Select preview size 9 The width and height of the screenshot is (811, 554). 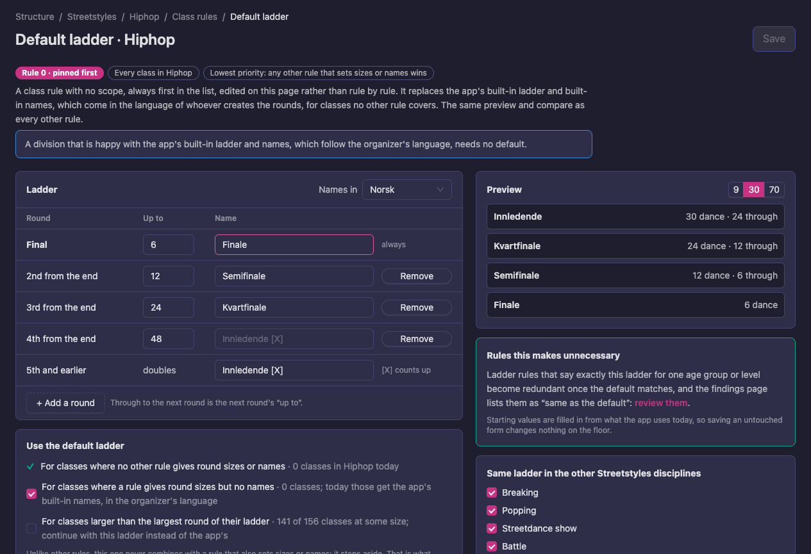[x=736, y=190]
